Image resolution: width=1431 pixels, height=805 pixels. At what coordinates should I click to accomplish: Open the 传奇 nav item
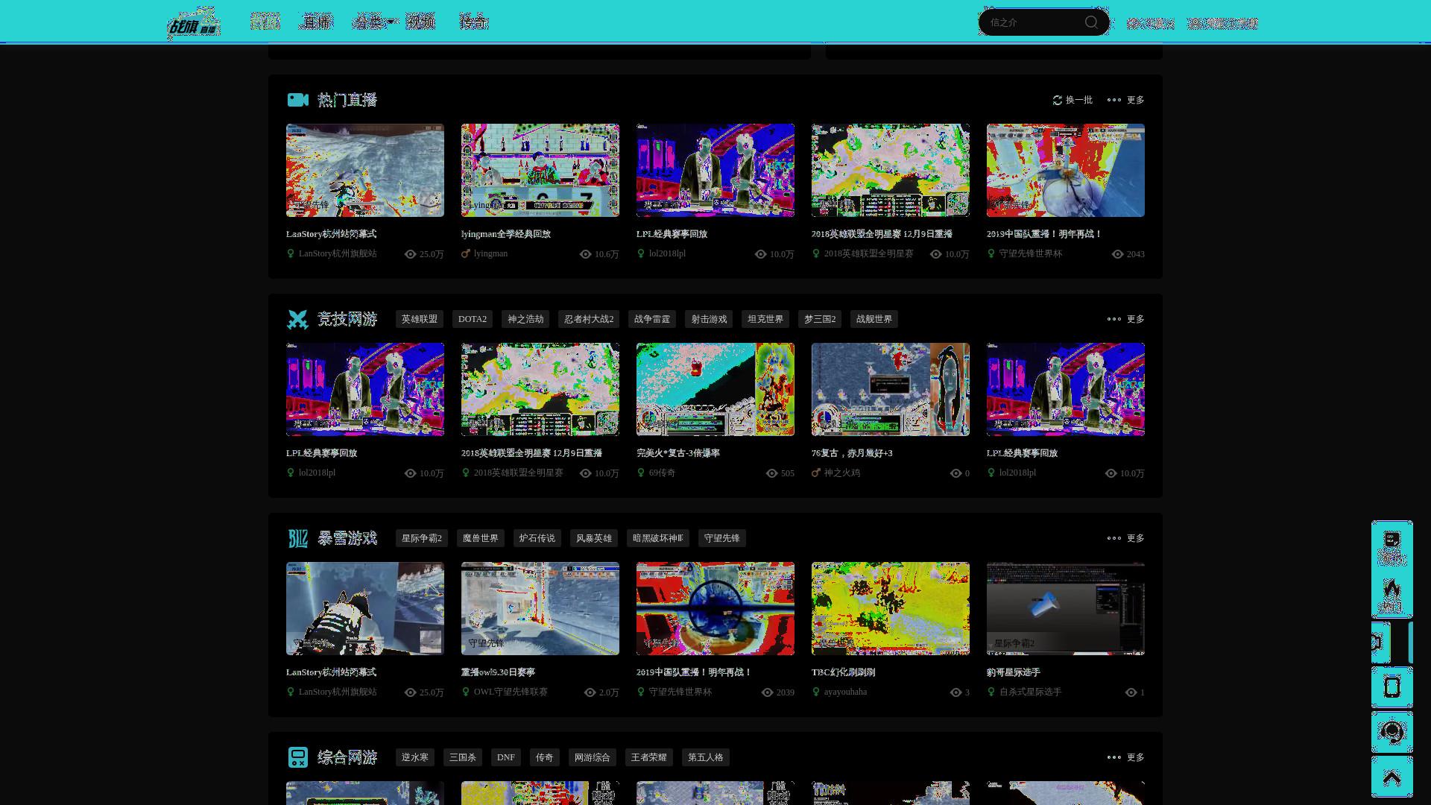pos(473,22)
